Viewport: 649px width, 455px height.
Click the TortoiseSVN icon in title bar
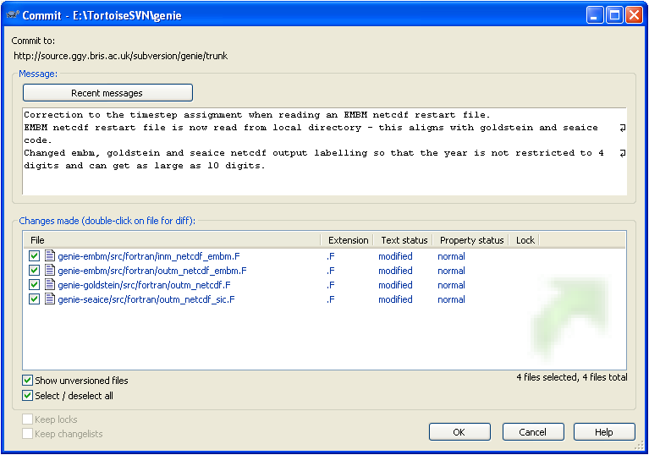click(12, 15)
